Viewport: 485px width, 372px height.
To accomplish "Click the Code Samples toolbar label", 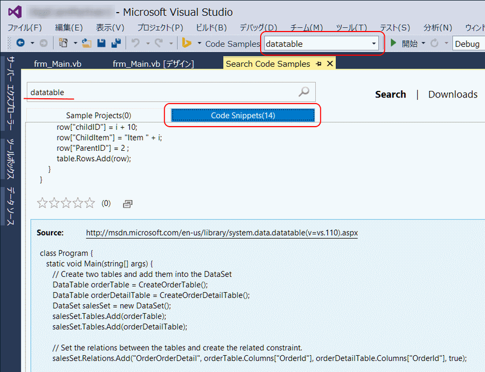I will (x=233, y=44).
